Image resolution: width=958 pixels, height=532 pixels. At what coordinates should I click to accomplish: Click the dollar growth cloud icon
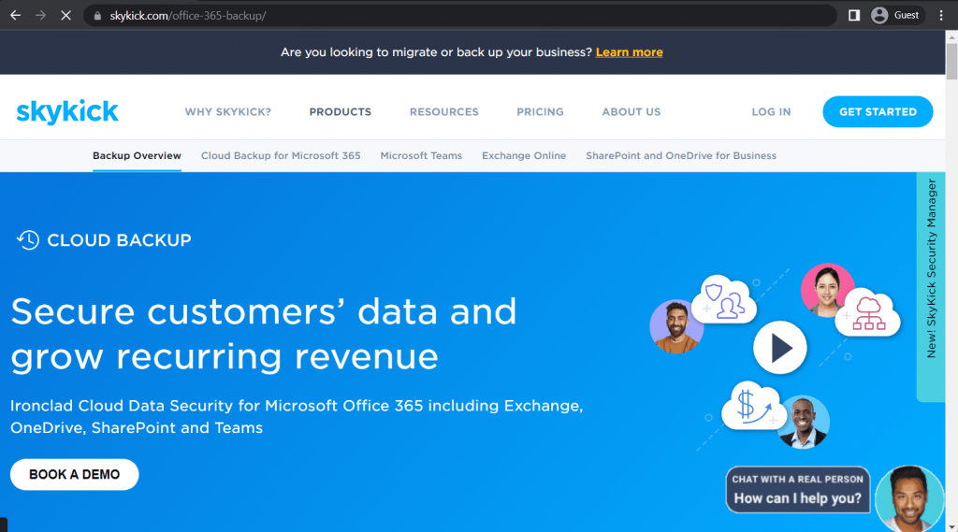[753, 406]
